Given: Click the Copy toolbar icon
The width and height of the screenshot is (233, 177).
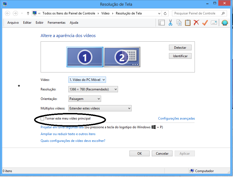Looking at the screenshot, I should 179,23.
